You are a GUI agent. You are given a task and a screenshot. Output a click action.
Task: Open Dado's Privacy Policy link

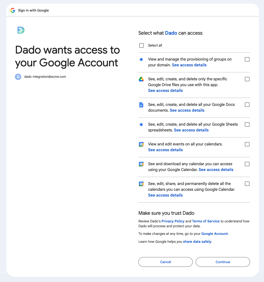(x=173, y=221)
